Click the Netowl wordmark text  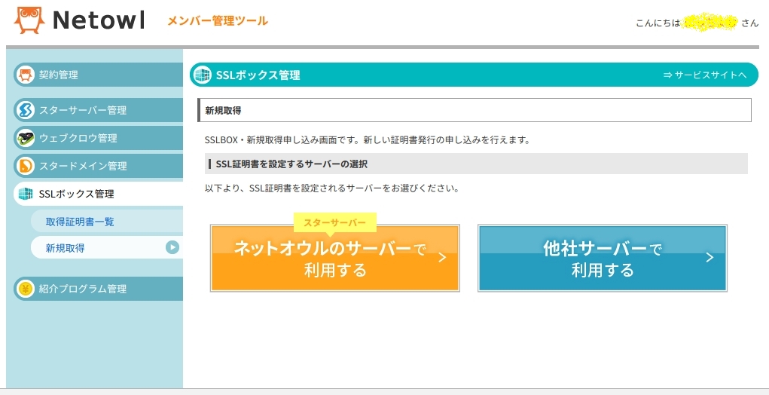click(99, 20)
